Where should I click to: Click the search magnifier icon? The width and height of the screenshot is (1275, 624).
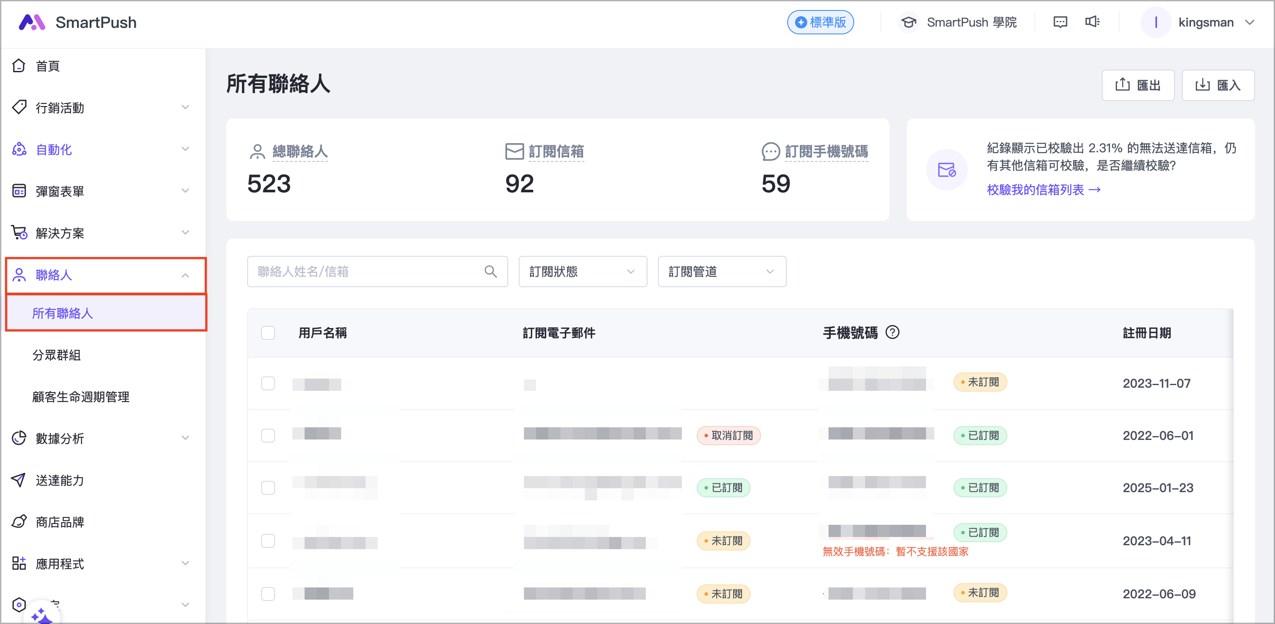click(490, 271)
